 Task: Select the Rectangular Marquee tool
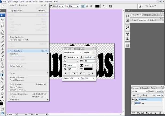(x=2, y=23)
